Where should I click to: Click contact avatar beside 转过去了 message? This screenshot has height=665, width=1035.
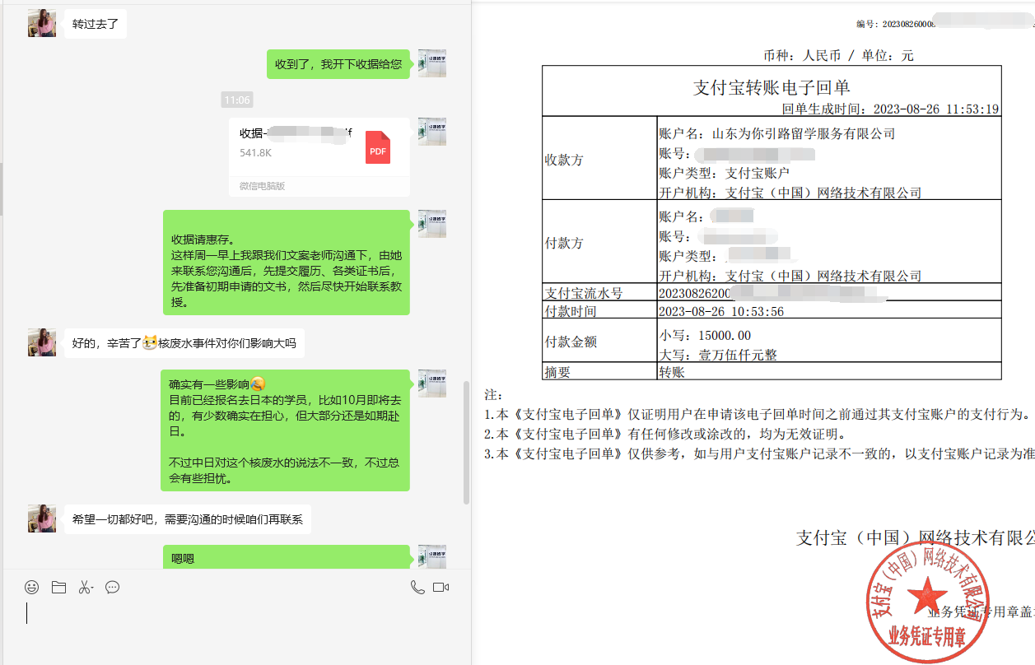click(x=42, y=23)
